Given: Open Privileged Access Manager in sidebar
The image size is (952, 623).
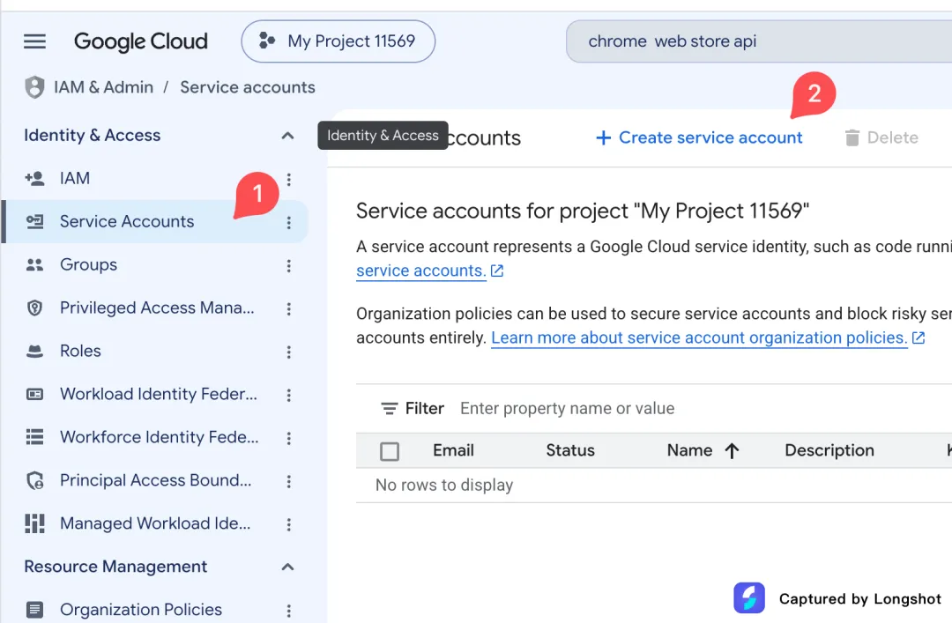Looking at the screenshot, I should pos(155,308).
